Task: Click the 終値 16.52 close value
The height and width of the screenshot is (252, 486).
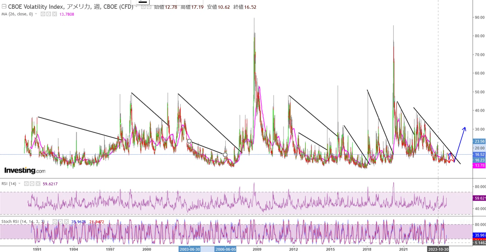Action: (x=245, y=7)
